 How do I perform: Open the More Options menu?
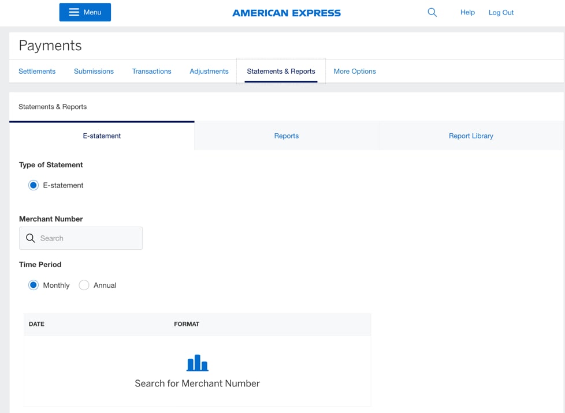point(355,71)
